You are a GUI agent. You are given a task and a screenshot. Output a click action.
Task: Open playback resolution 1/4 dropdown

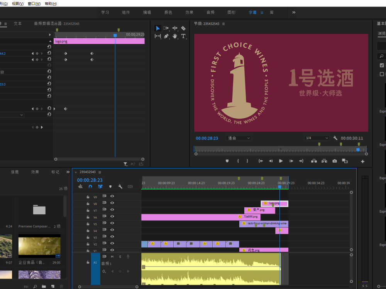317,138
